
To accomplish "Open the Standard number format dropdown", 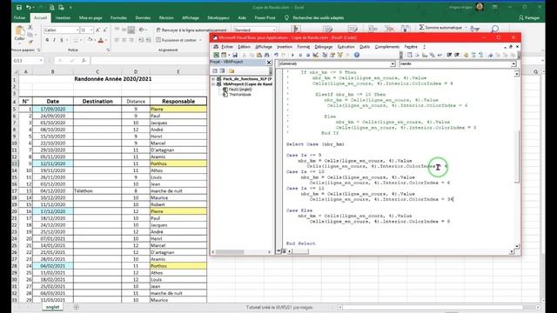I will point(274,30).
